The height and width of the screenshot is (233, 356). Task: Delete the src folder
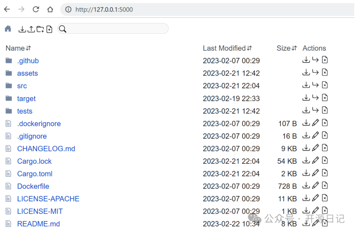pos(325,85)
